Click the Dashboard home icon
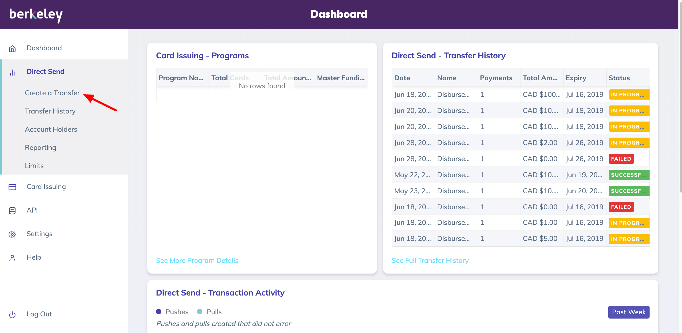This screenshot has height=333, width=682. coord(12,48)
